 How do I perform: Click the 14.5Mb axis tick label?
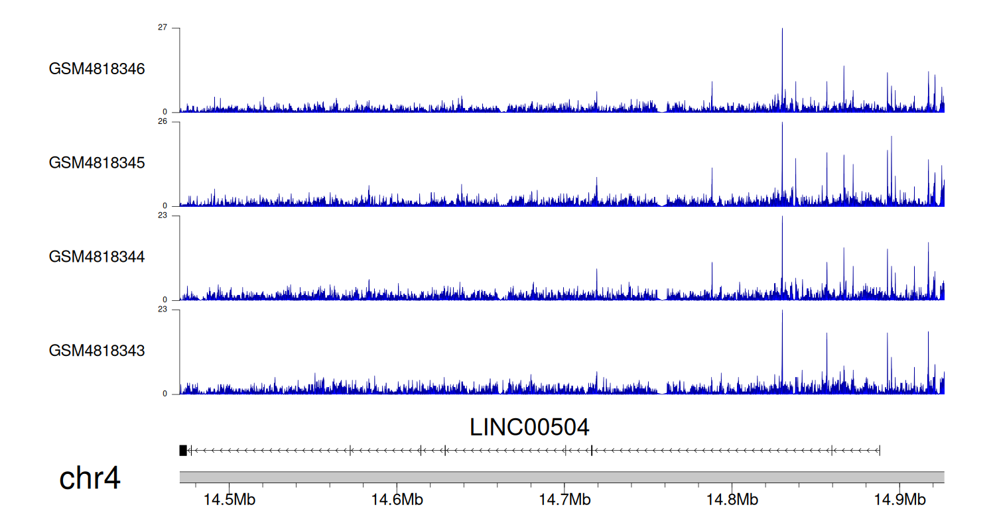(230, 499)
